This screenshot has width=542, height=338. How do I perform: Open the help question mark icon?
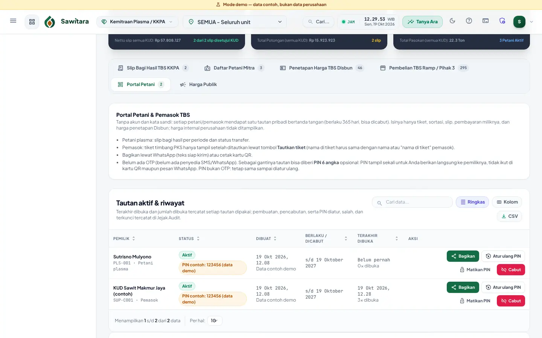pos(469,21)
